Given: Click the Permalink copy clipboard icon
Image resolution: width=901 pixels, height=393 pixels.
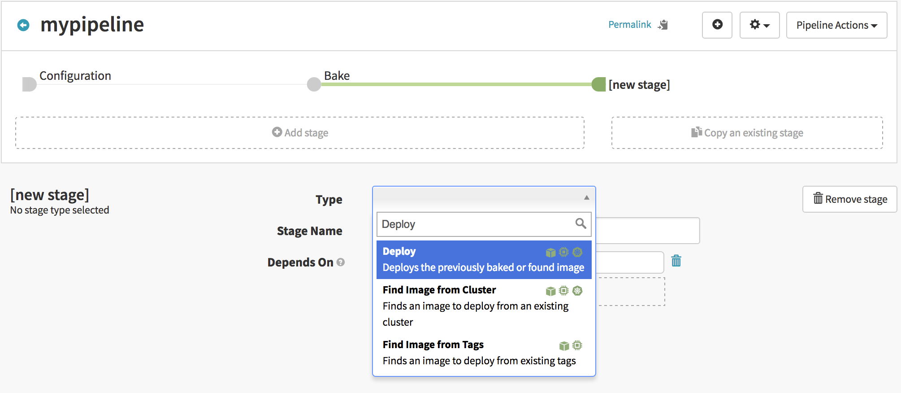Looking at the screenshot, I should point(663,25).
